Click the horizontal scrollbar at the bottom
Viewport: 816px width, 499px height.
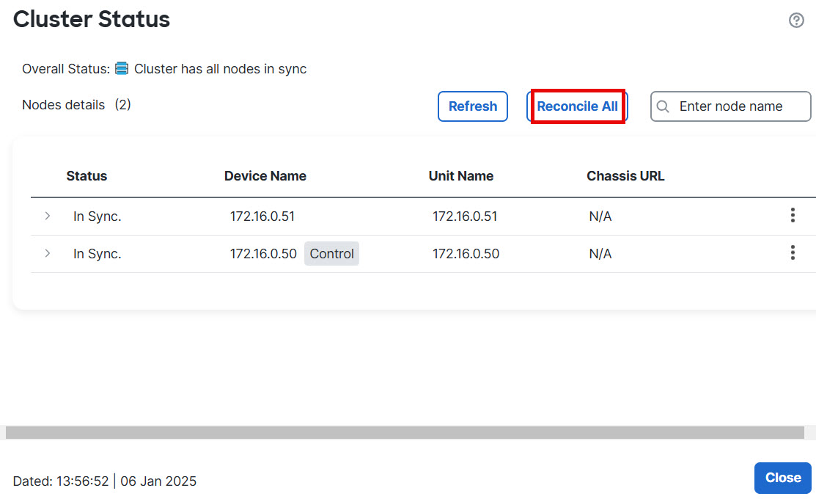coord(405,433)
